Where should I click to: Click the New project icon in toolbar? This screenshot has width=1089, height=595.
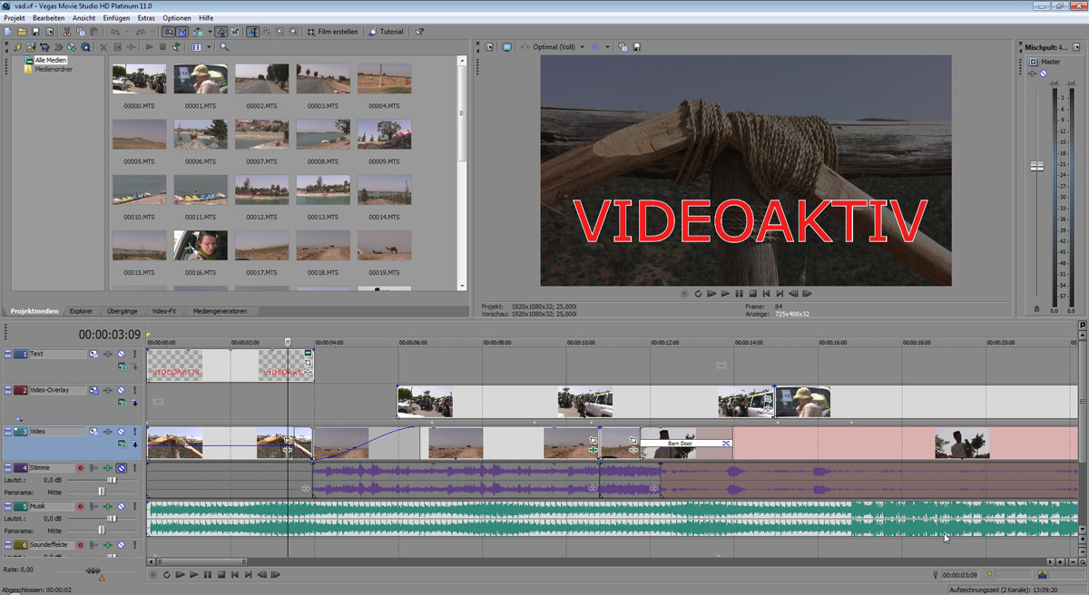click(x=8, y=32)
